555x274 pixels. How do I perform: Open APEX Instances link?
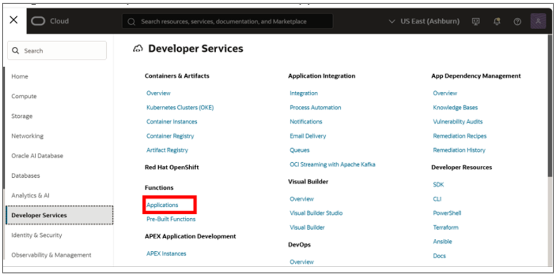pos(166,253)
